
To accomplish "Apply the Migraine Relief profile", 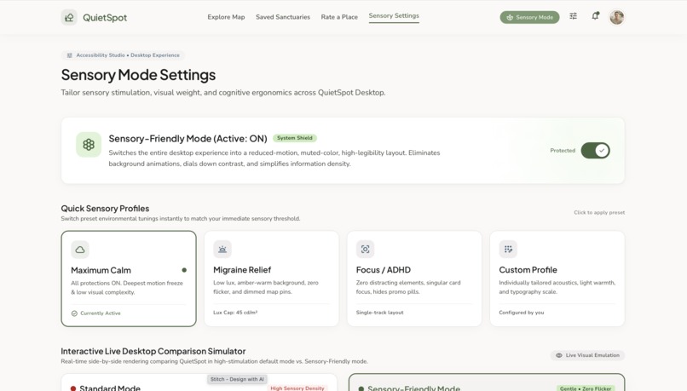I will pos(272,279).
